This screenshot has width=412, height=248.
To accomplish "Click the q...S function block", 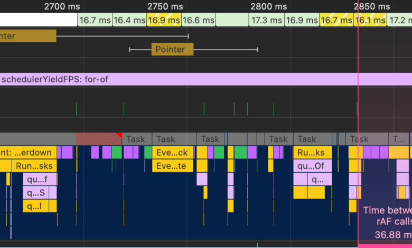I will click(x=40, y=193).
